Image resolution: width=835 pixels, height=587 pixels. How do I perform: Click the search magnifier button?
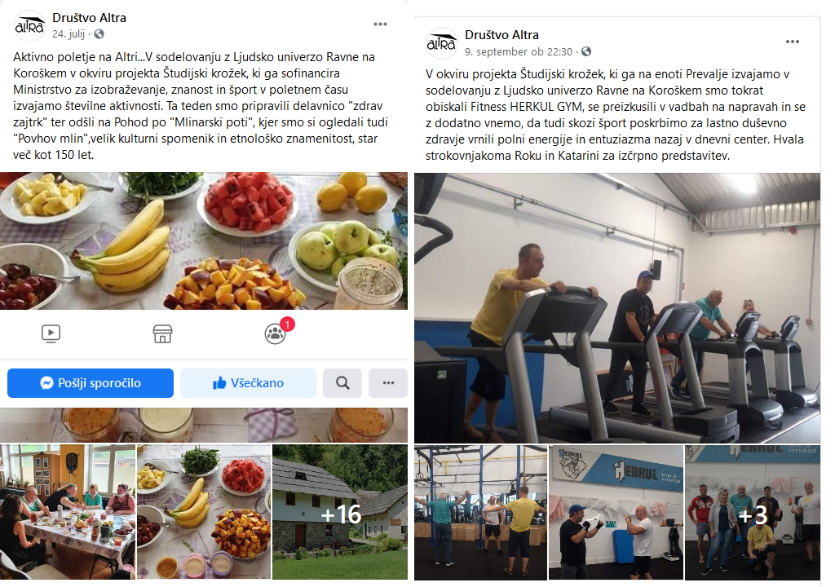coord(342,383)
